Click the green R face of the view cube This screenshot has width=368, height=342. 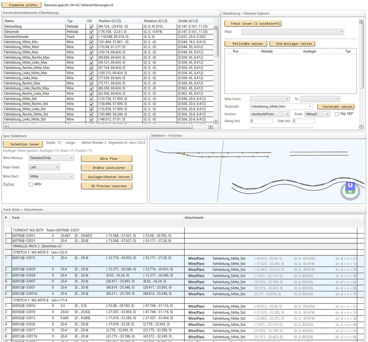(x=350, y=192)
